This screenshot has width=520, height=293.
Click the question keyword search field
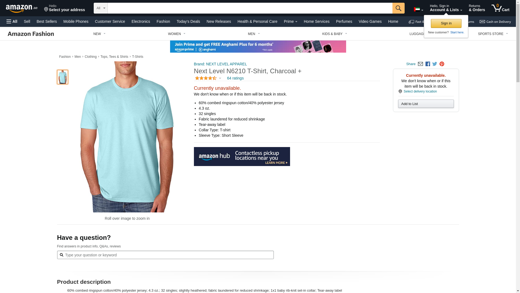(x=165, y=255)
